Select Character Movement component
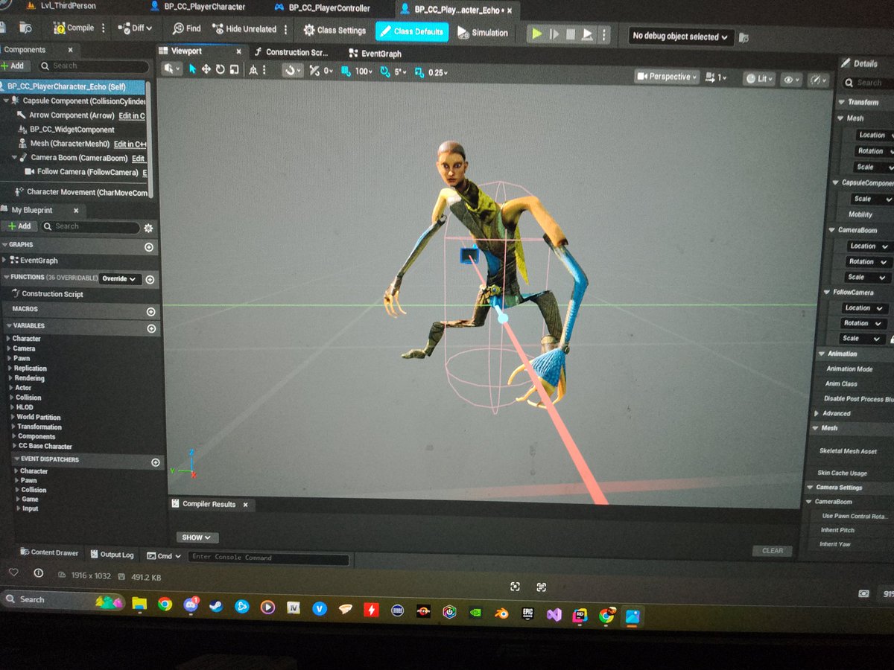Image resolution: width=894 pixels, height=670 pixels. (80, 192)
